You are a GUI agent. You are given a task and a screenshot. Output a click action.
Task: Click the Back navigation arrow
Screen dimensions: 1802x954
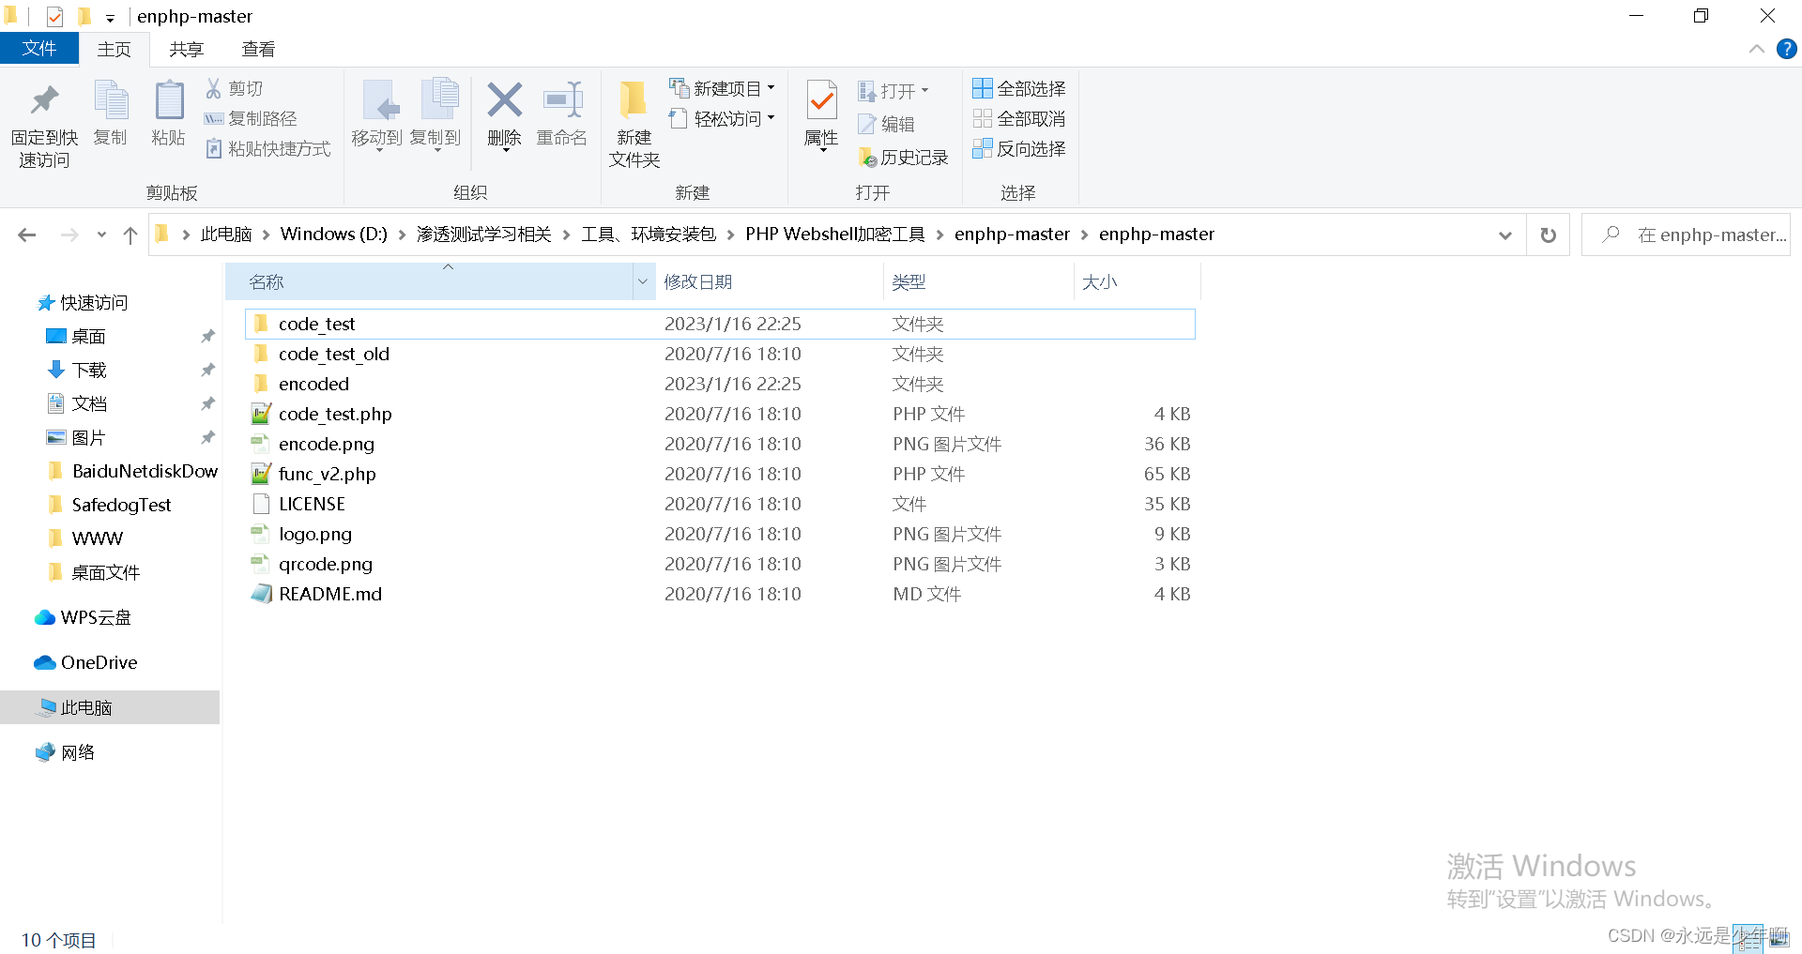click(27, 235)
